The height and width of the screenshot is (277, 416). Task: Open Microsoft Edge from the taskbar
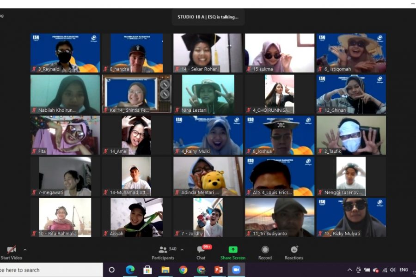130,270
